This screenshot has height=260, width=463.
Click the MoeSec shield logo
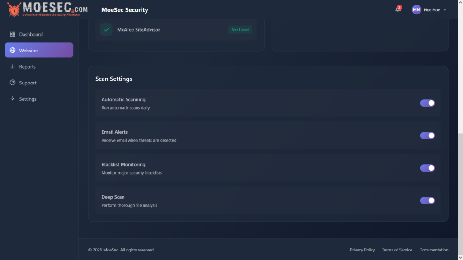[x=13, y=9]
